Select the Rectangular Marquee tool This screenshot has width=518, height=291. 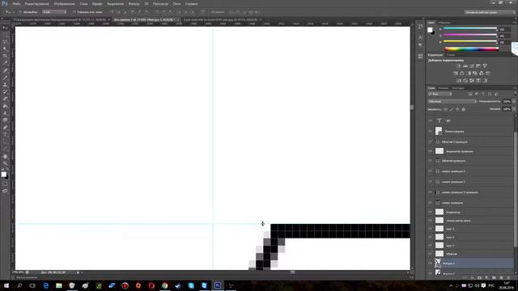click(x=5, y=35)
